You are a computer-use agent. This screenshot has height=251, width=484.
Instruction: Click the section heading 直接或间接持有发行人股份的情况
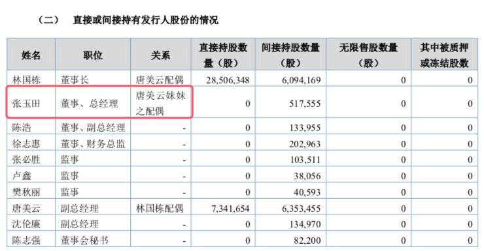(x=145, y=20)
